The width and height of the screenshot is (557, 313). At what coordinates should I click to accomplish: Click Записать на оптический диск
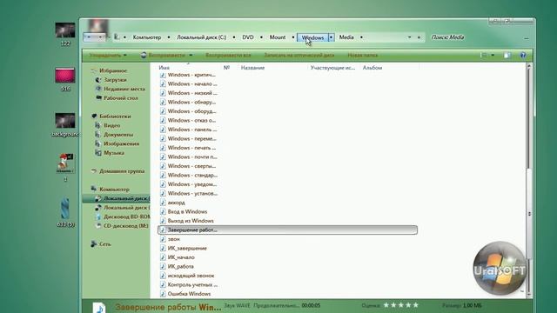pos(299,56)
